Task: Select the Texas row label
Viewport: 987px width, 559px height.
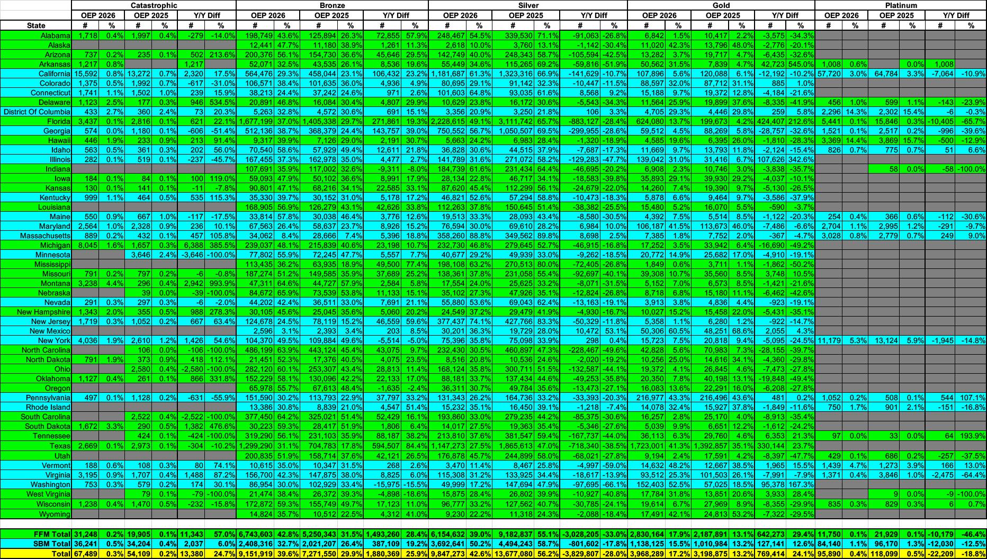Action: (59, 446)
